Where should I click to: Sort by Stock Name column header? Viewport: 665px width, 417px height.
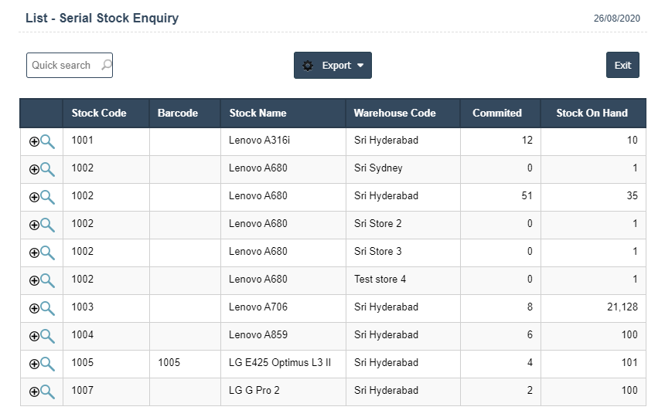tap(258, 113)
